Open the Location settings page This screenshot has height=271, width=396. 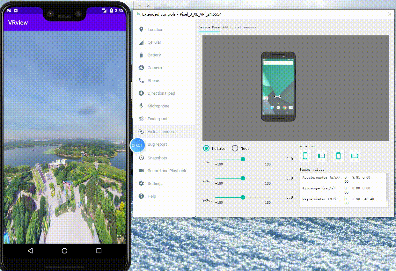(x=164, y=29)
